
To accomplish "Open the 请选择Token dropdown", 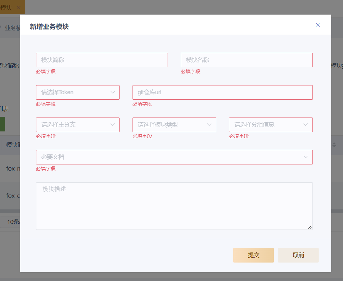I will [x=78, y=93].
